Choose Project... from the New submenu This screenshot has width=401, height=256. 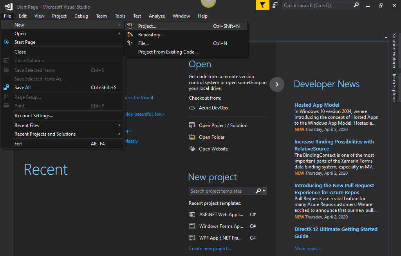pyautogui.click(x=186, y=26)
